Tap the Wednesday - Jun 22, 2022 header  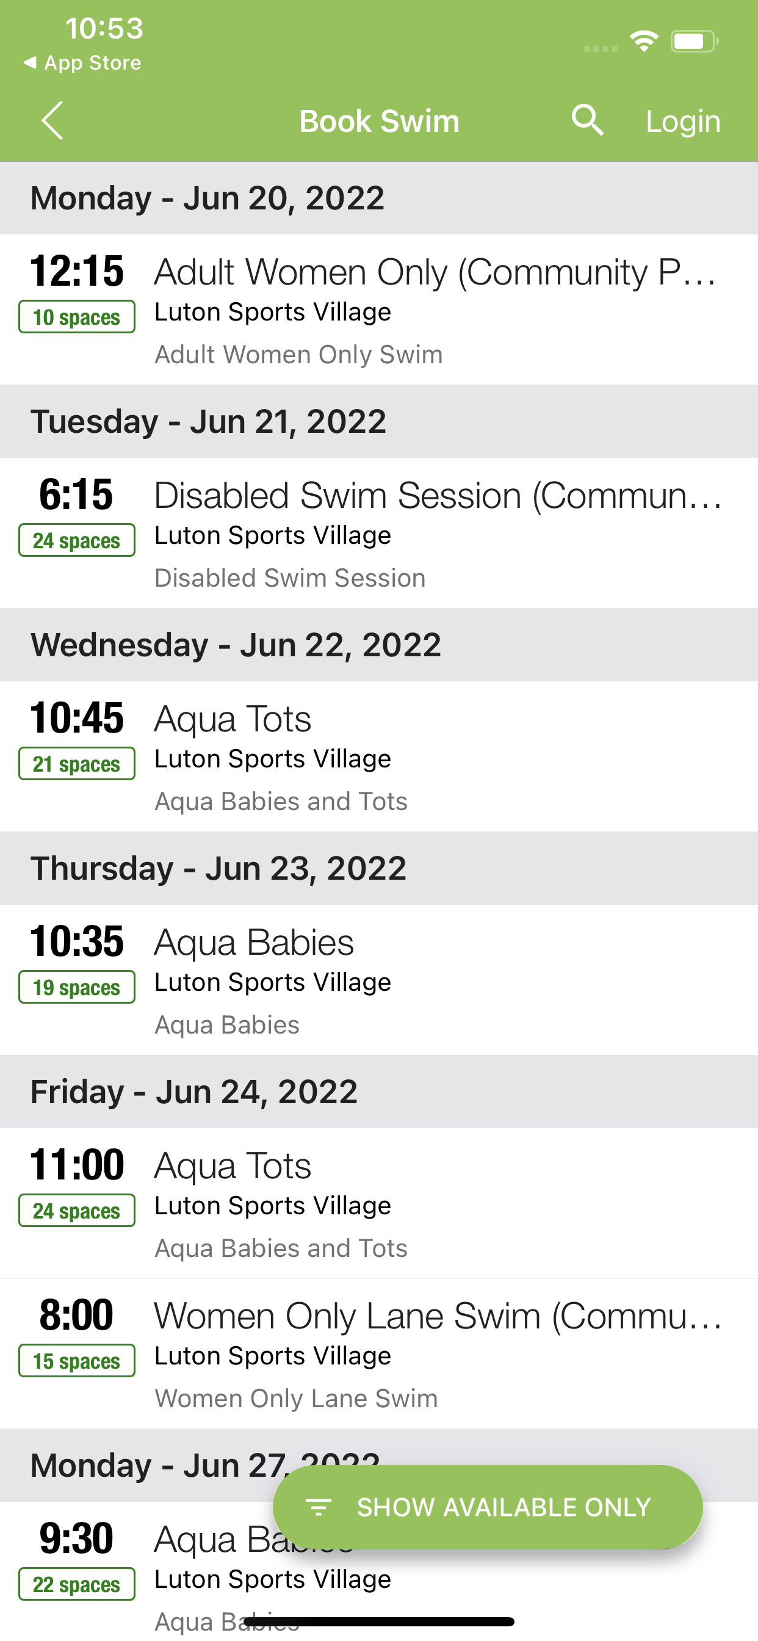click(379, 645)
